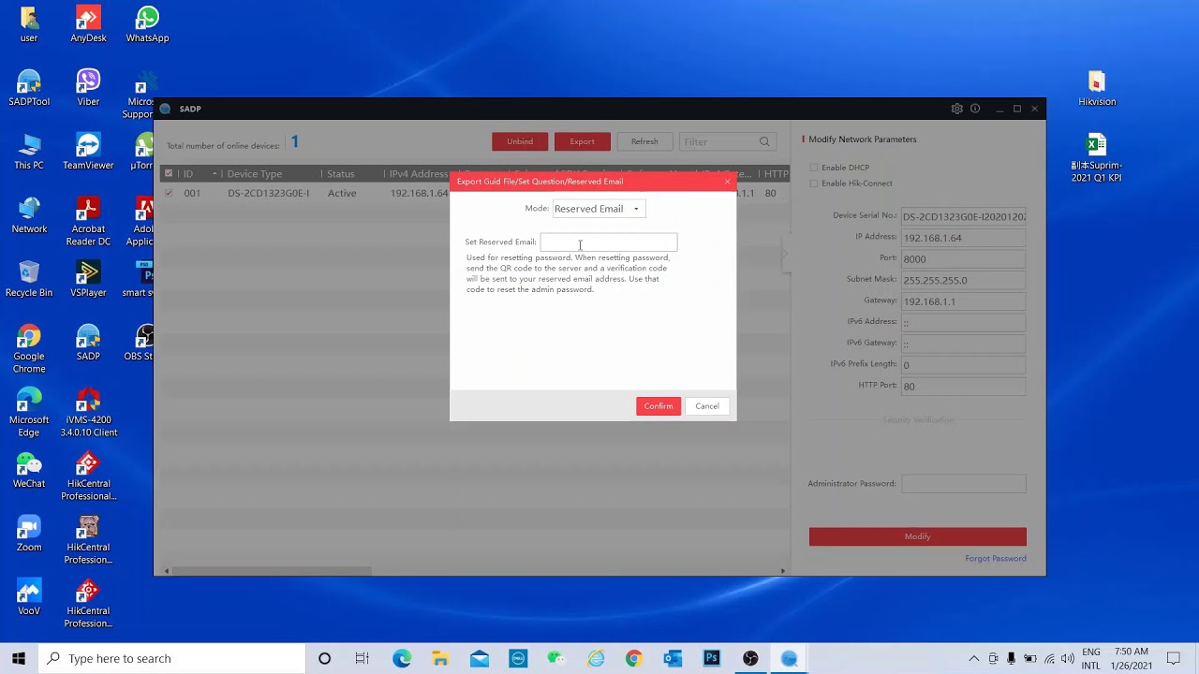Open Zoom desktop icon

tap(29, 534)
